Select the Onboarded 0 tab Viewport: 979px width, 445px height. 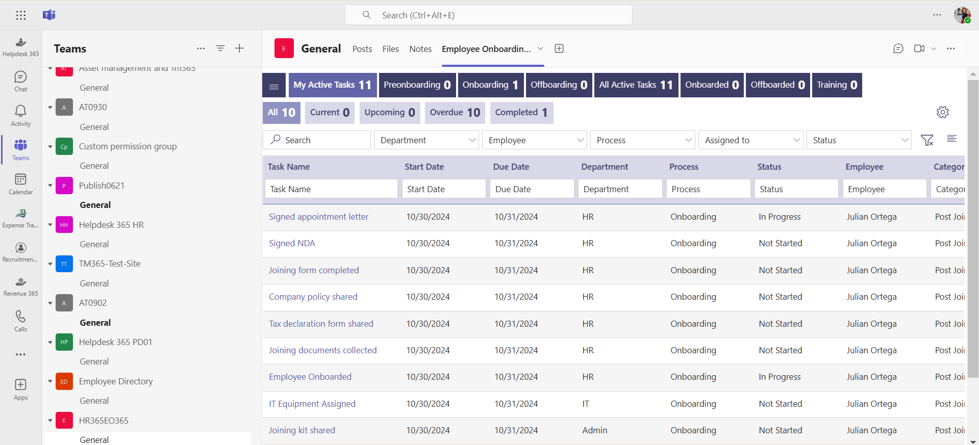tap(712, 85)
